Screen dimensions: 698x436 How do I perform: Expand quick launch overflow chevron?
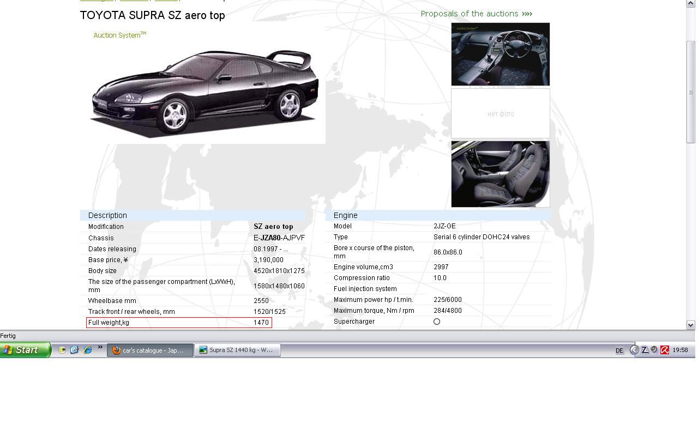tap(100, 347)
